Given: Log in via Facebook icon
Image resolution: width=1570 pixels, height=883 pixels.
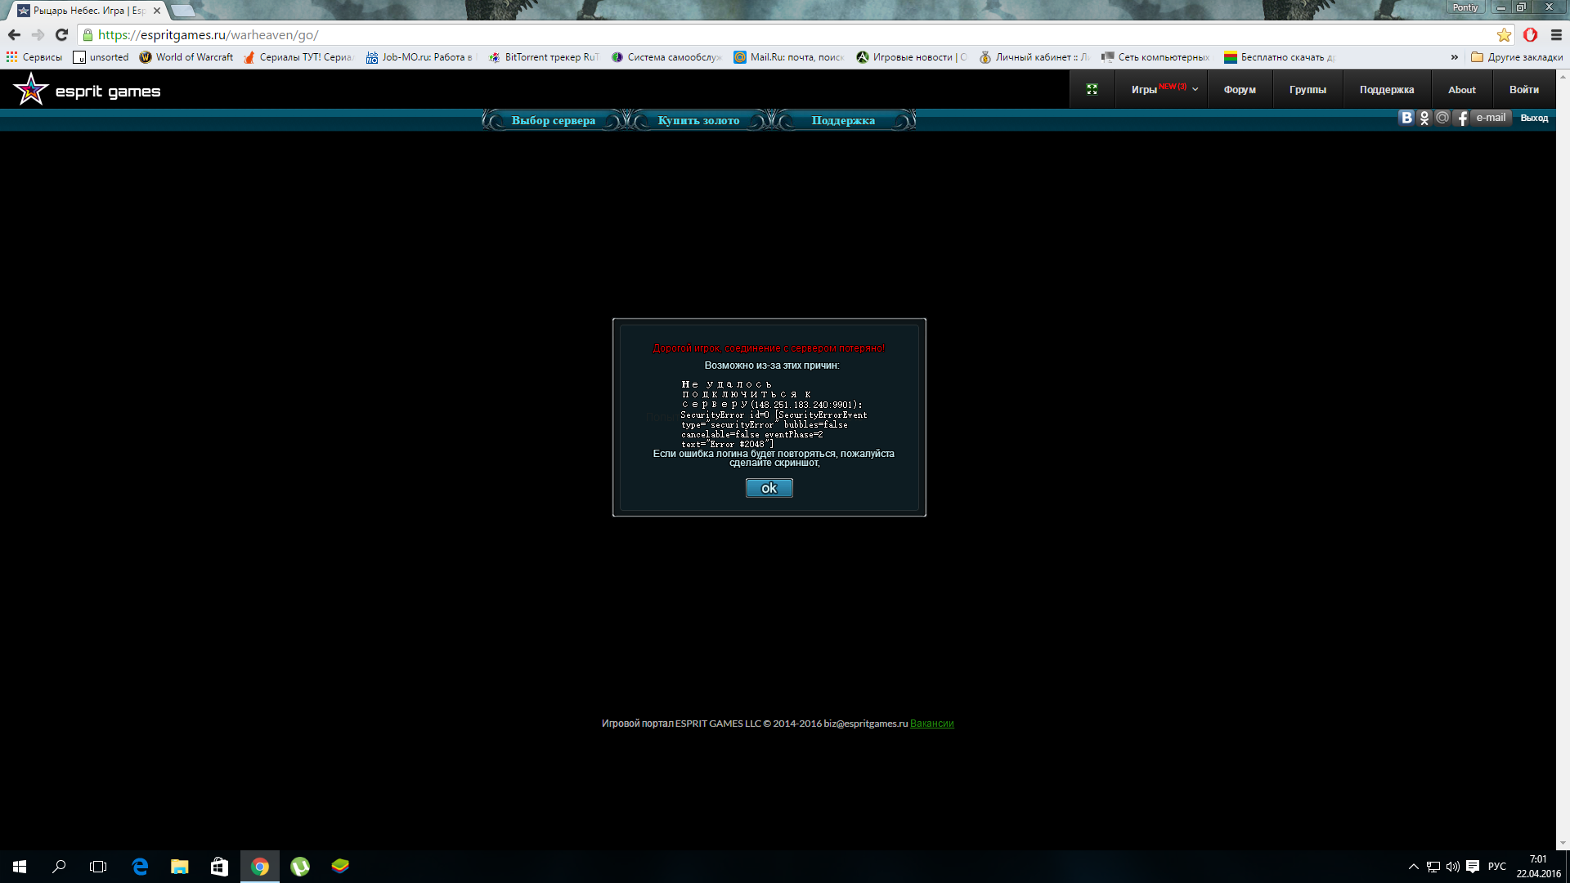Looking at the screenshot, I should (x=1462, y=118).
